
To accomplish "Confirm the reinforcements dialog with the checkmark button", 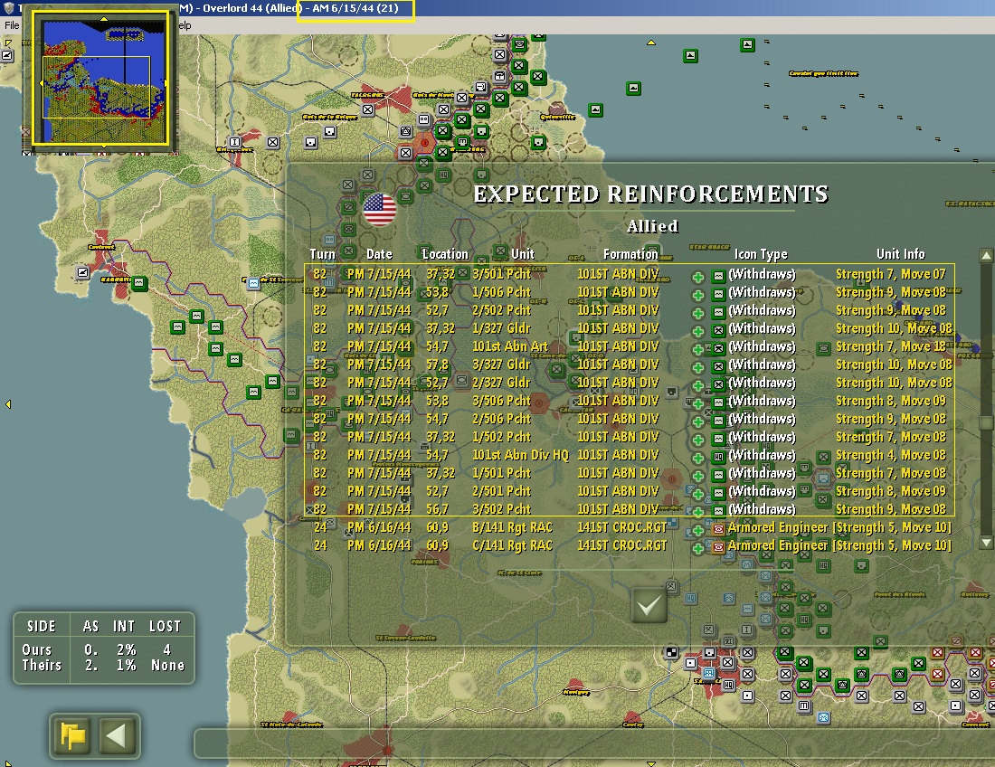I will click(x=649, y=605).
